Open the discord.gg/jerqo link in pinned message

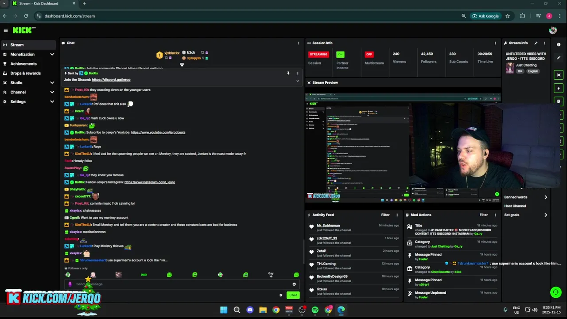tap(111, 80)
